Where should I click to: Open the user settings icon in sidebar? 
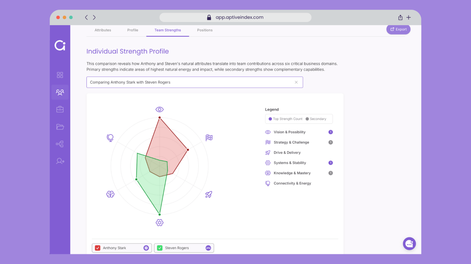(x=60, y=161)
